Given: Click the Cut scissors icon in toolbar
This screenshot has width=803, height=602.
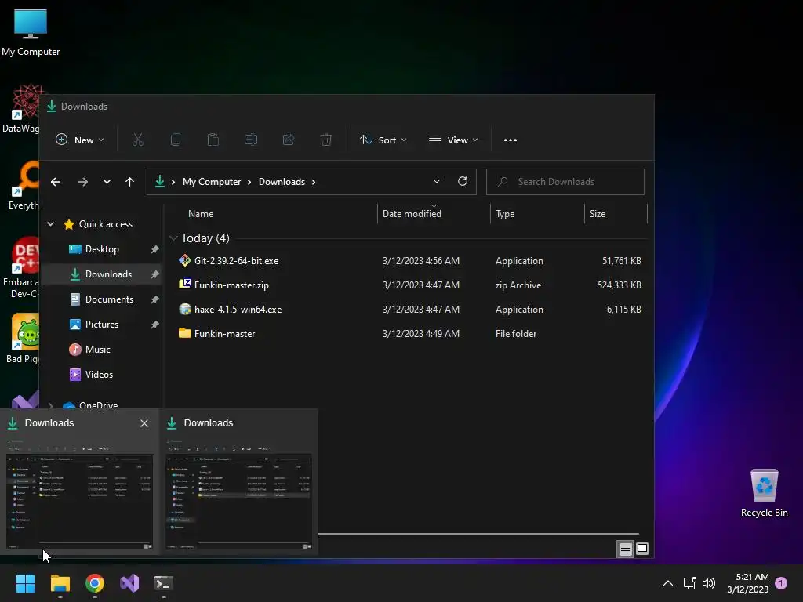Looking at the screenshot, I should coord(138,140).
